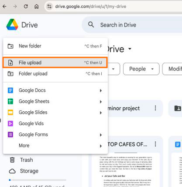Image resolution: width=182 pixels, height=187 pixels.
Task: Select File upload menu entry
Action: pos(55,63)
